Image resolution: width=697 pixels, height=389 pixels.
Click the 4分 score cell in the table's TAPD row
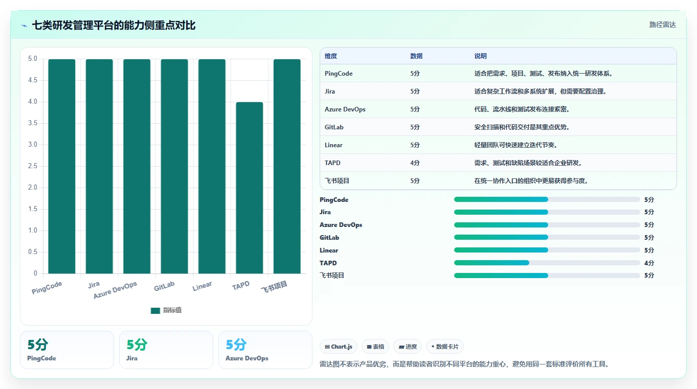(415, 163)
